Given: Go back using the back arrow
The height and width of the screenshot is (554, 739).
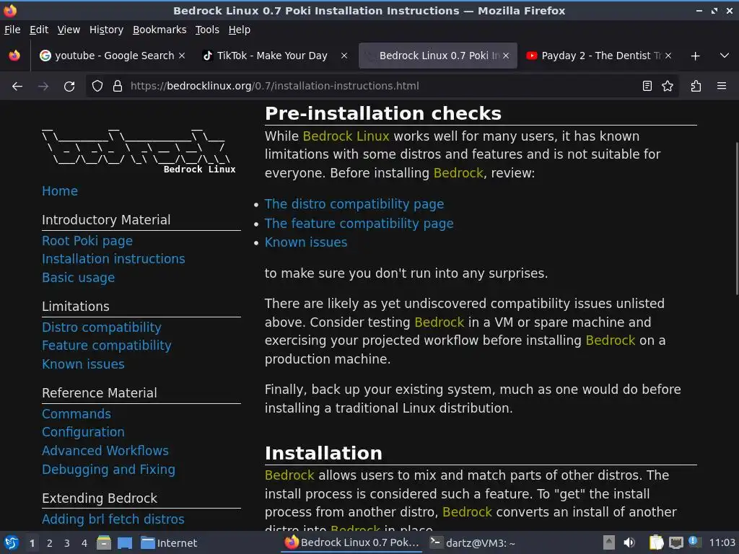Looking at the screenshot, I should (17, 87).
